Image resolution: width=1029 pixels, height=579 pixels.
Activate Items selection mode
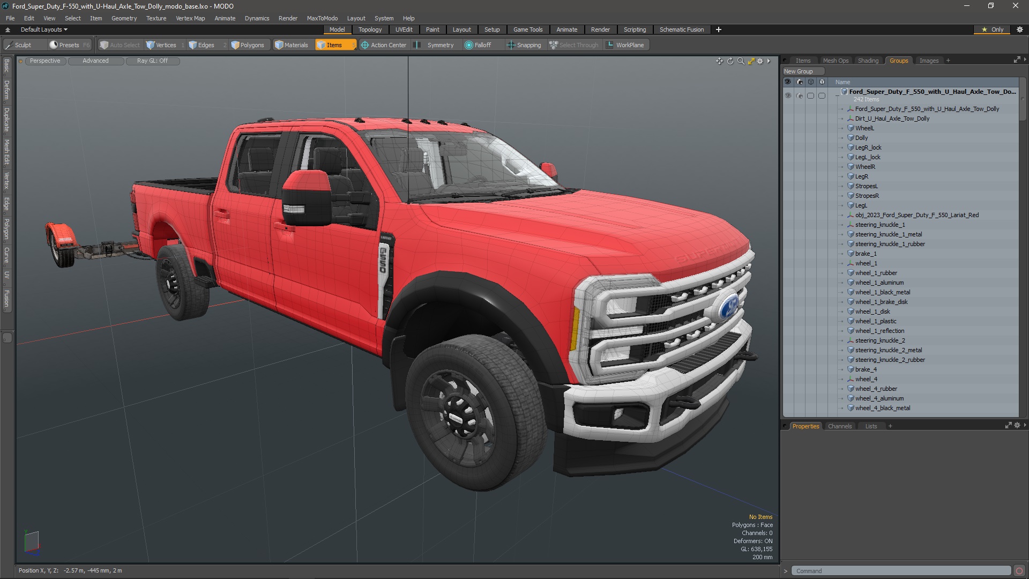coord(335,45)
